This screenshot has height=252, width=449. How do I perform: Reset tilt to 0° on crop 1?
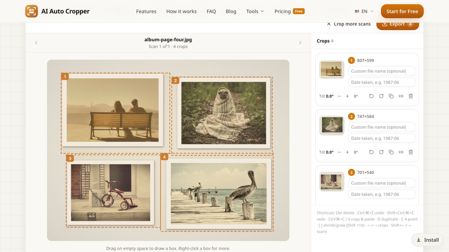coord(356,96)
